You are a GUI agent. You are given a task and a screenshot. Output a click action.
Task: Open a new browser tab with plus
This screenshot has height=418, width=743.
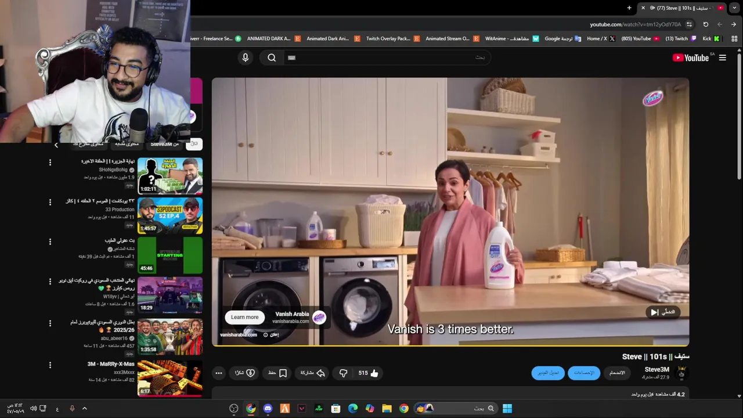[629, 8]
